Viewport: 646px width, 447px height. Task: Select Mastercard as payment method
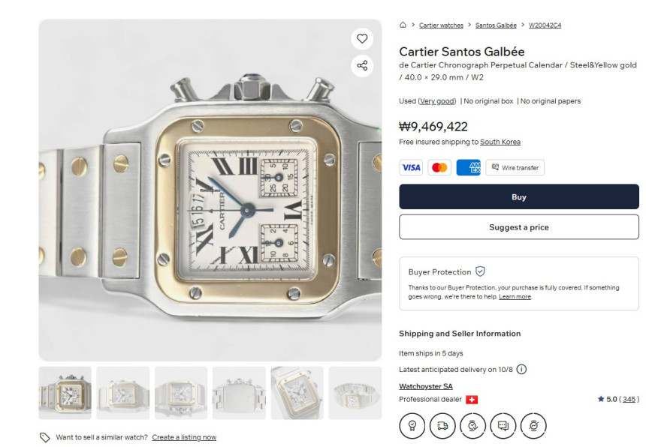(x=439, y=167)
